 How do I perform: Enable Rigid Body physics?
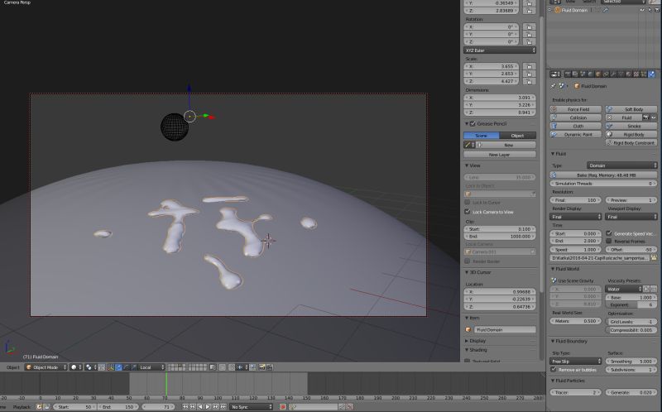tap(631, 135)
